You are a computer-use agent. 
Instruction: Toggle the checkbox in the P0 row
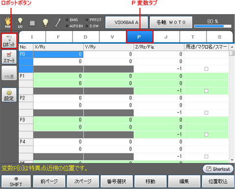(x=206, y=69)
